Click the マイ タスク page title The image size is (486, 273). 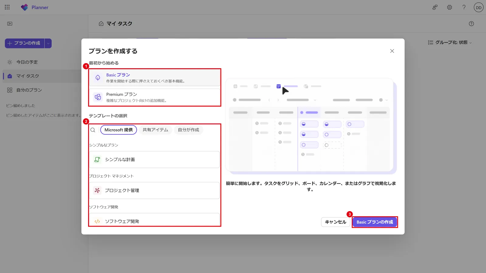(x=119, y=24)
